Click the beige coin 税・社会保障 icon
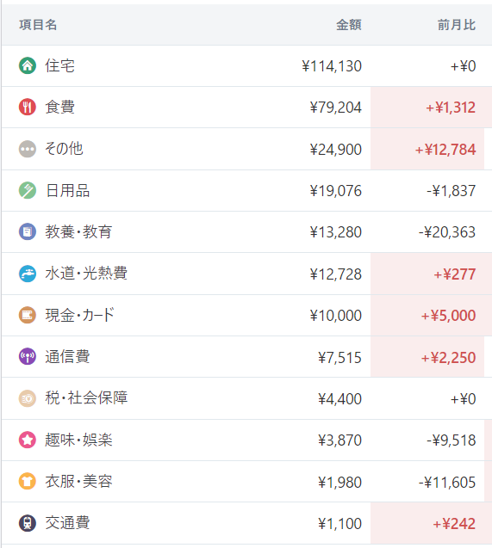This screenshot has width=492, height=548. [x=28, y=398]
